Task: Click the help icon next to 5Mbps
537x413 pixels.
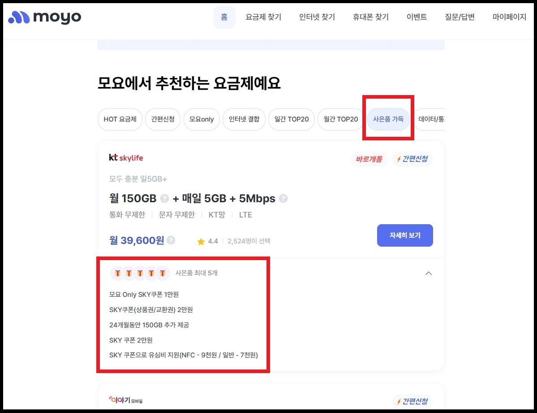Action: click(x=284, y=198)
